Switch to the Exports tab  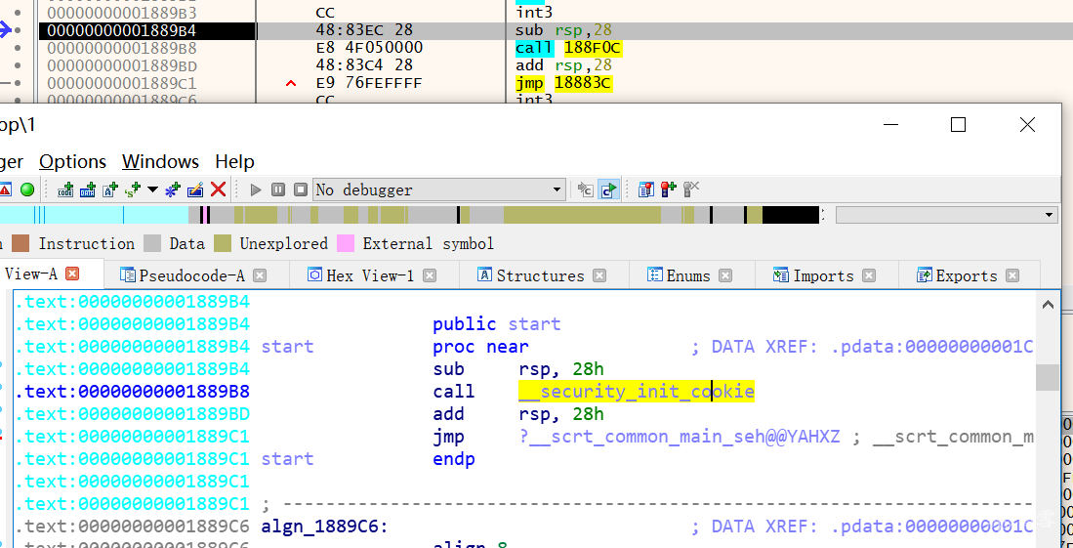[967, 275]
